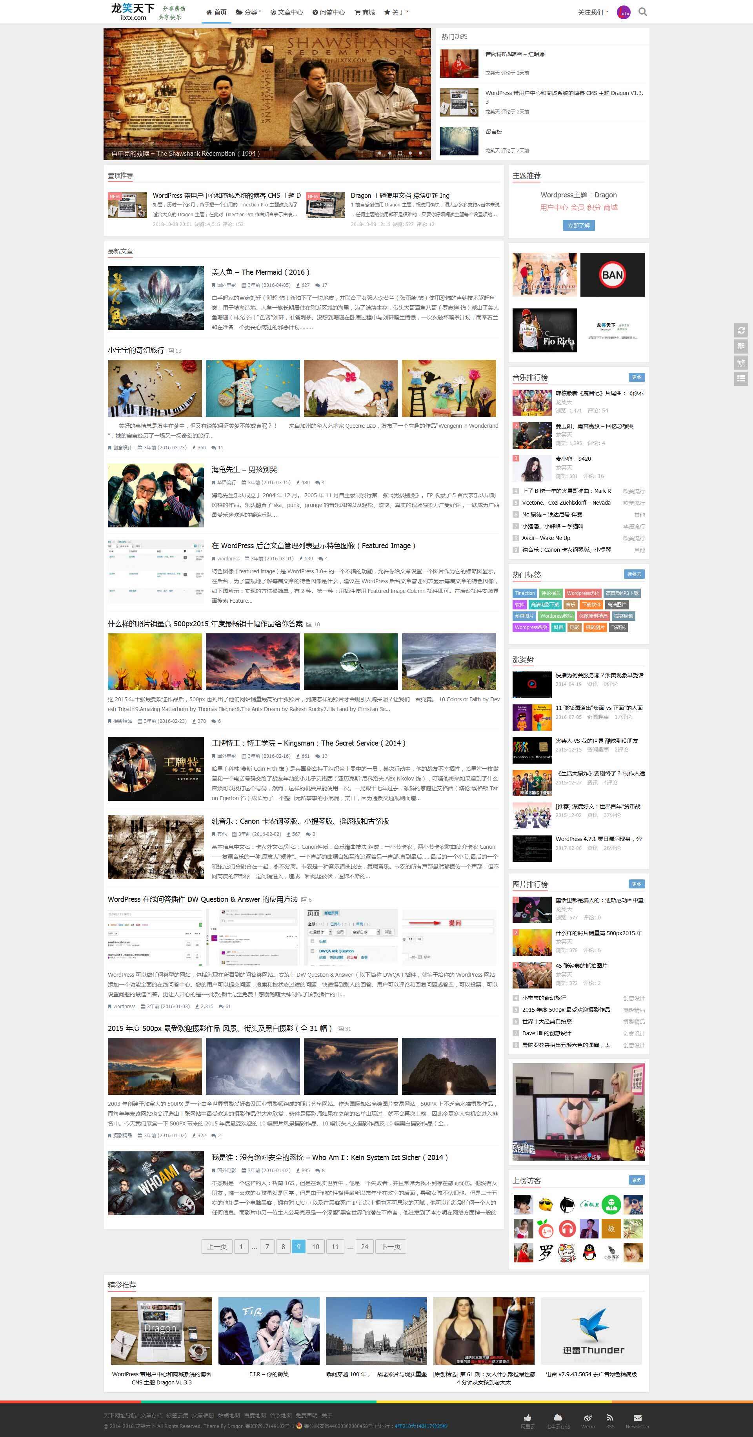Click the third dot on slider carousel
753x1437 pixels.
[x=400, y=153]
